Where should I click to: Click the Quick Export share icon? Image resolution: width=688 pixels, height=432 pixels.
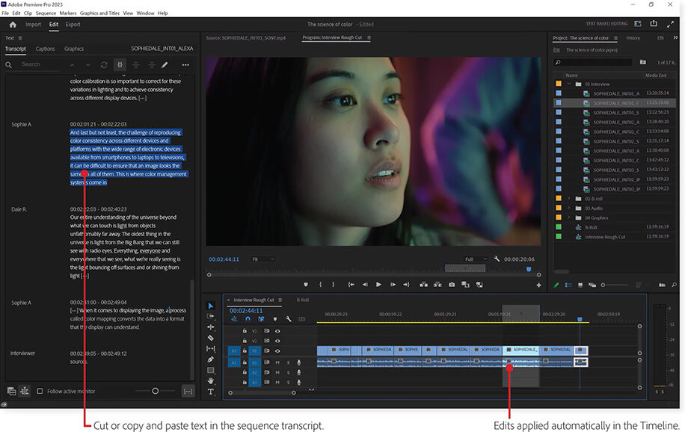654,24
